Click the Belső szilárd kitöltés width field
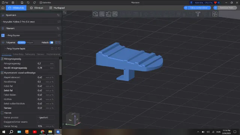This screenshot has width=240, height=135. [46, 103]
